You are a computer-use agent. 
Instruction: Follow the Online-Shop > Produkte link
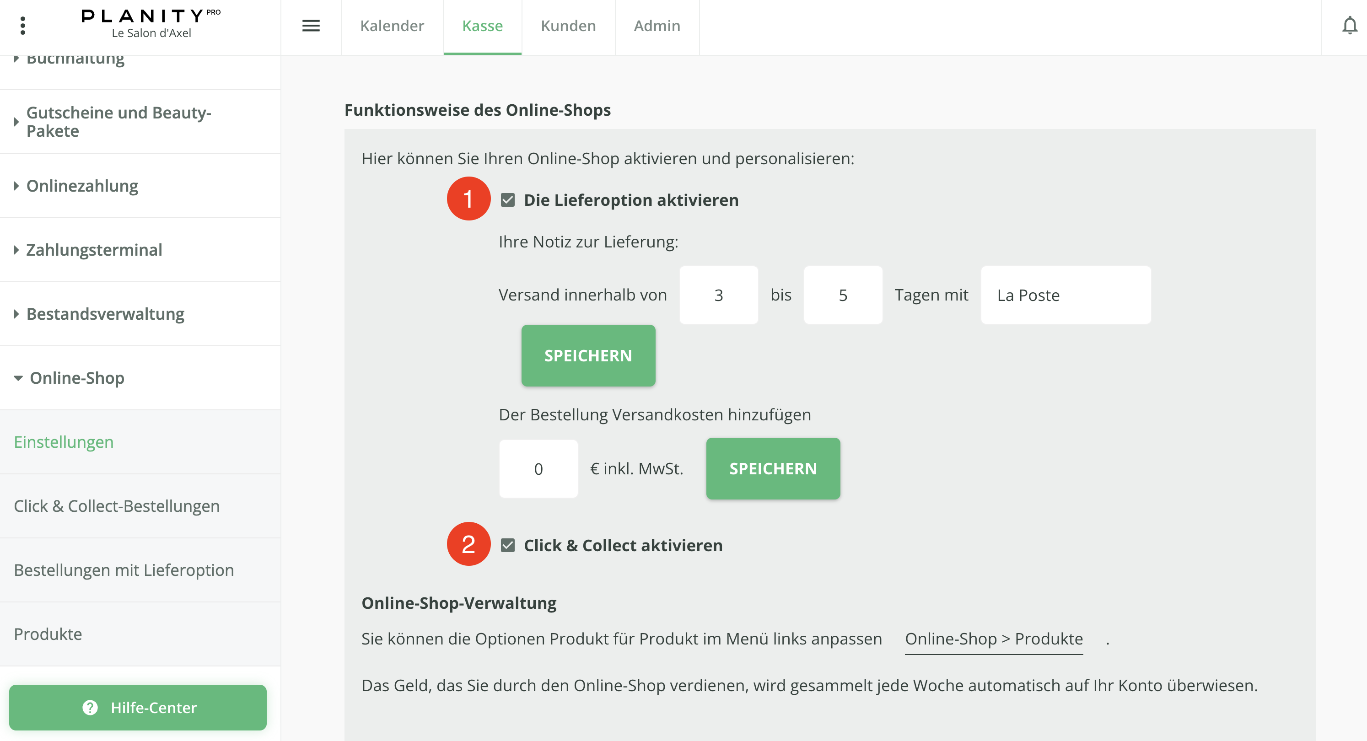point(993,639)
